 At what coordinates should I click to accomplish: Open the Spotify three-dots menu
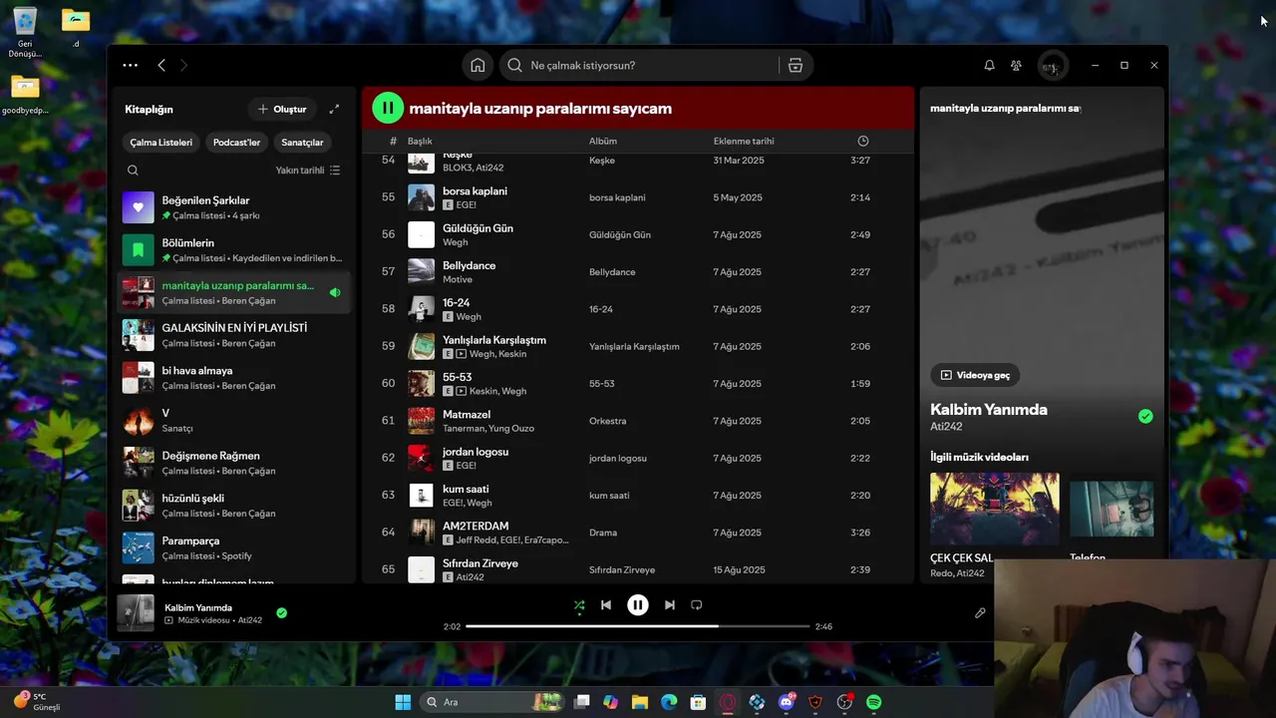(x=131, y=65)
